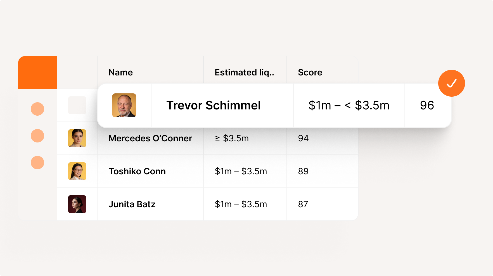Select the Mercedes O'Conner name
Screen dimensions: 493x276
click(150, 138)
